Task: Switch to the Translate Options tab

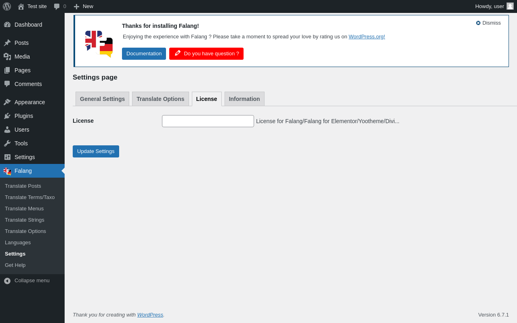Action: point(160,99)
